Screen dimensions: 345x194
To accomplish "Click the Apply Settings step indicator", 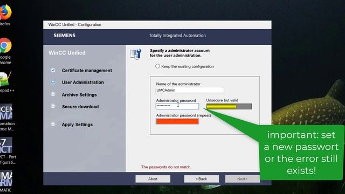I will pyautogui.click(x=53, y=124).
